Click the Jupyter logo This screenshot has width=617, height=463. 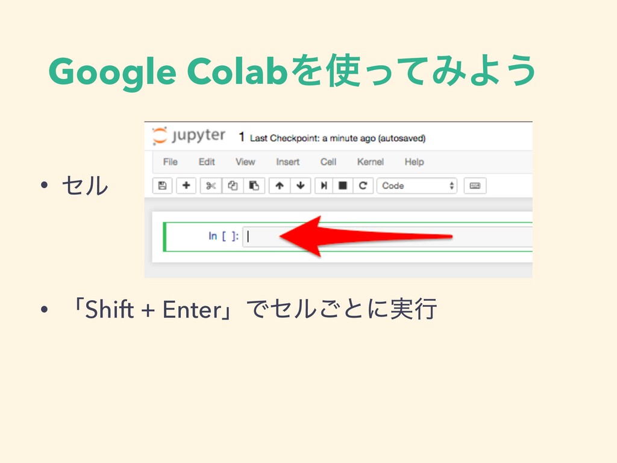click(189, 136)
